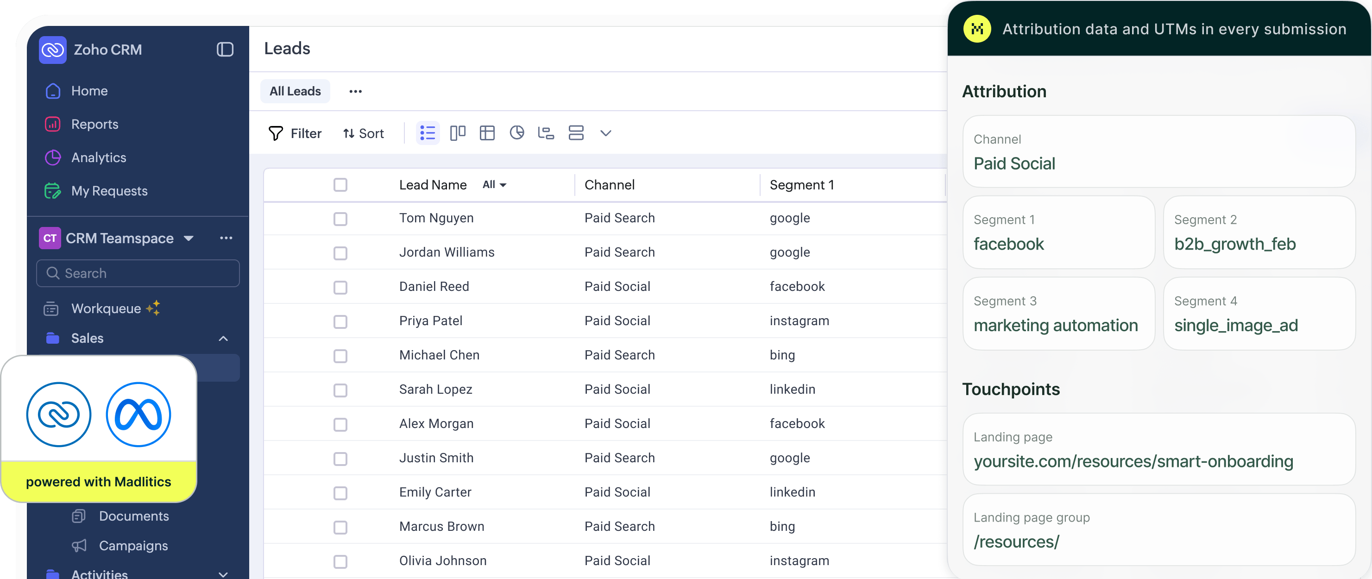Open the Sales folder in sidebar

[88, 338]
